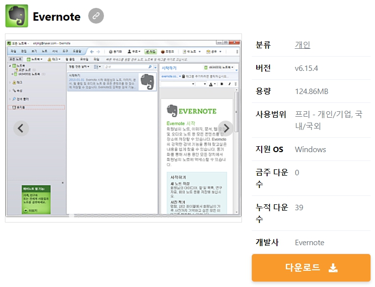Click the 지원 OS label
The height and width of the screenshot is (287, 375).
(269, 149)
